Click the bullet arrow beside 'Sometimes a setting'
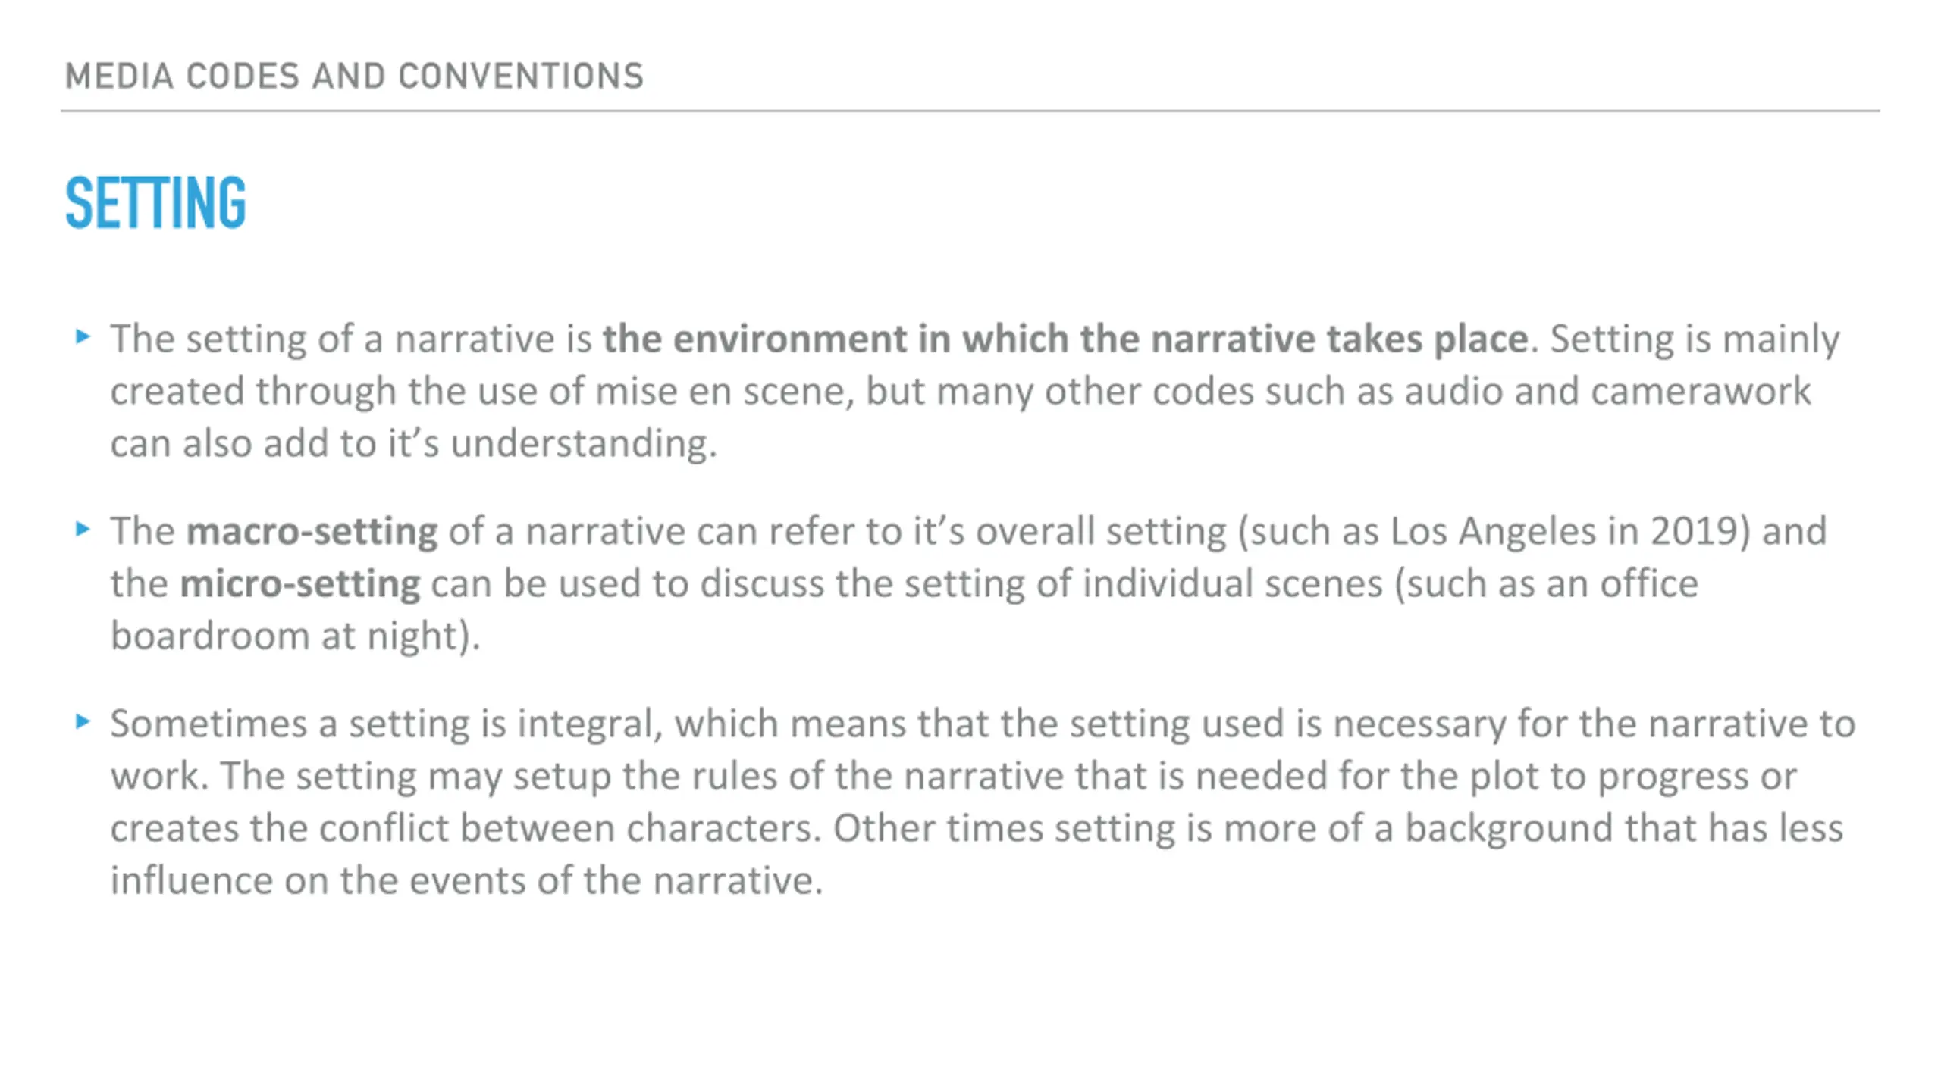 coord(83,721)
